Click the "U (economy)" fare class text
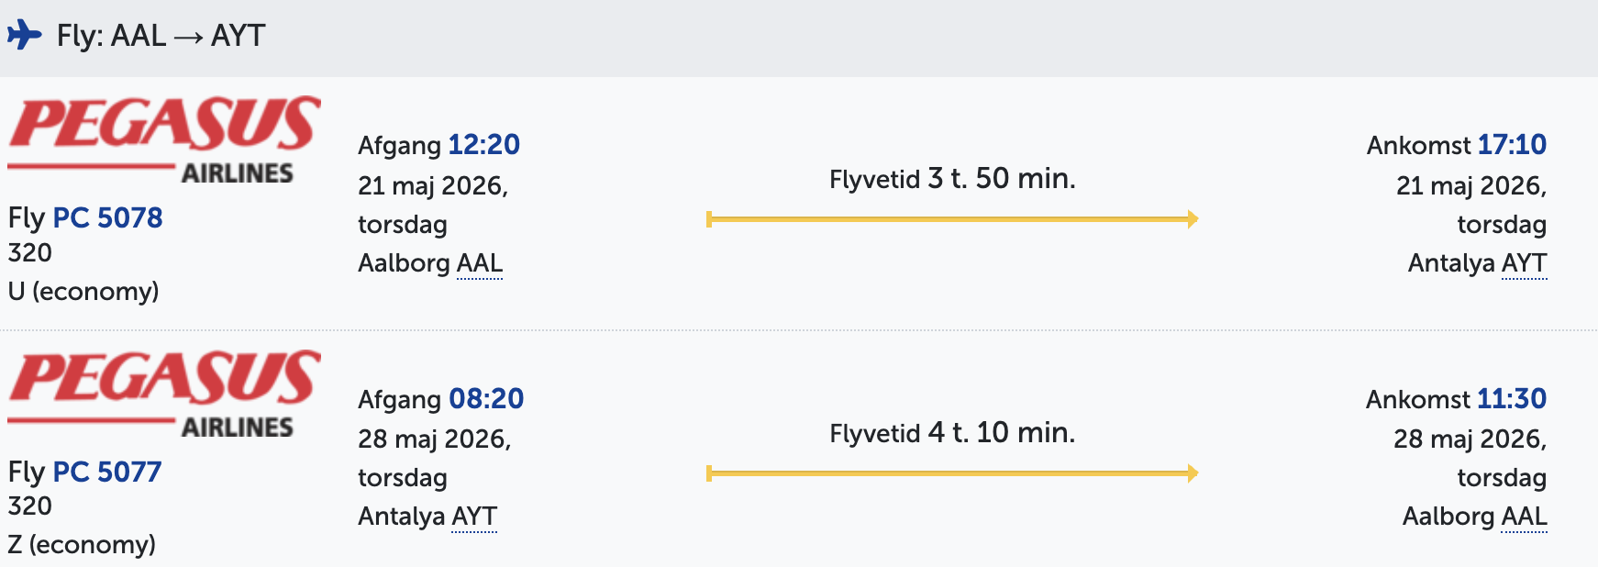This screenshot has height=567, width=1598. [83, 292]
